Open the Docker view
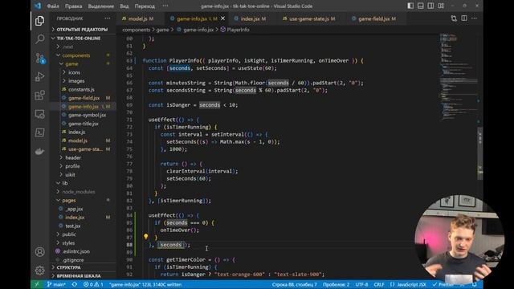Screen dimensions: 514x289 tap(39, 152)
